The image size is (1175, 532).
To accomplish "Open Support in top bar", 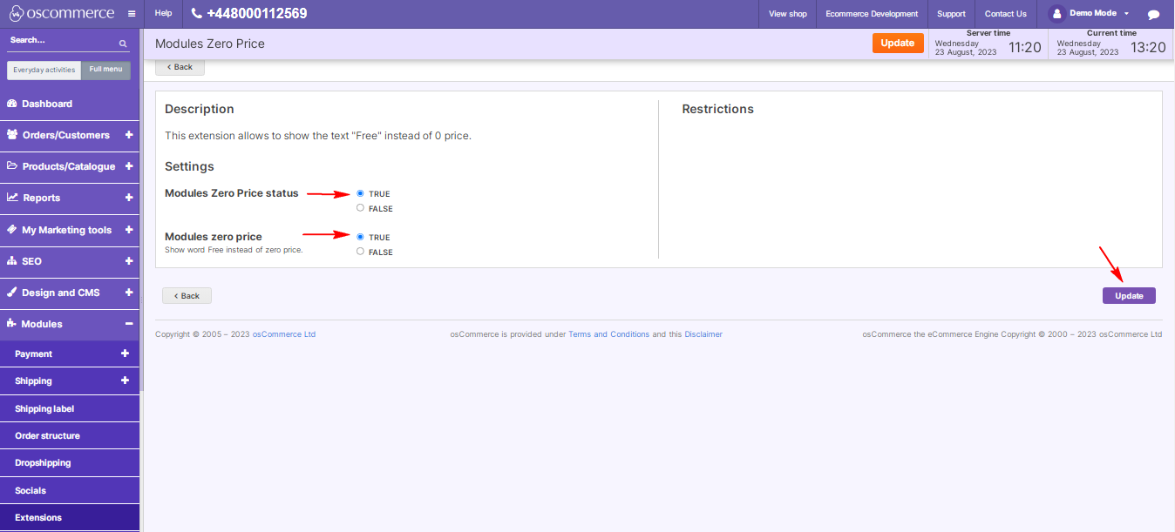I will 951,14.
